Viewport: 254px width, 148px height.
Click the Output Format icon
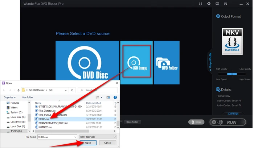(x=218, y=16)
